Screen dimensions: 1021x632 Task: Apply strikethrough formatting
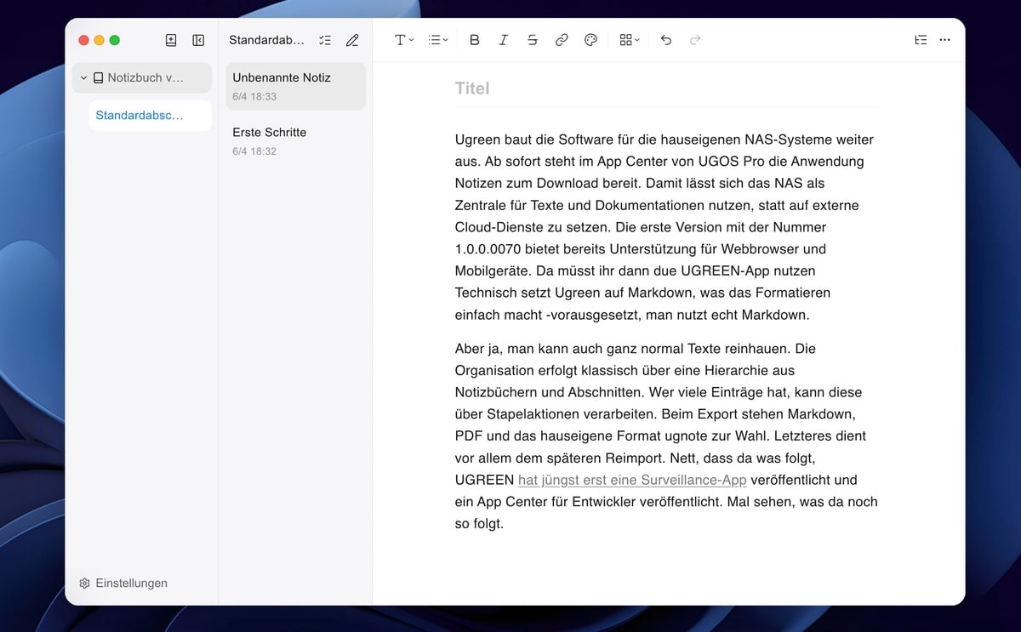click(x=533, y=40)
